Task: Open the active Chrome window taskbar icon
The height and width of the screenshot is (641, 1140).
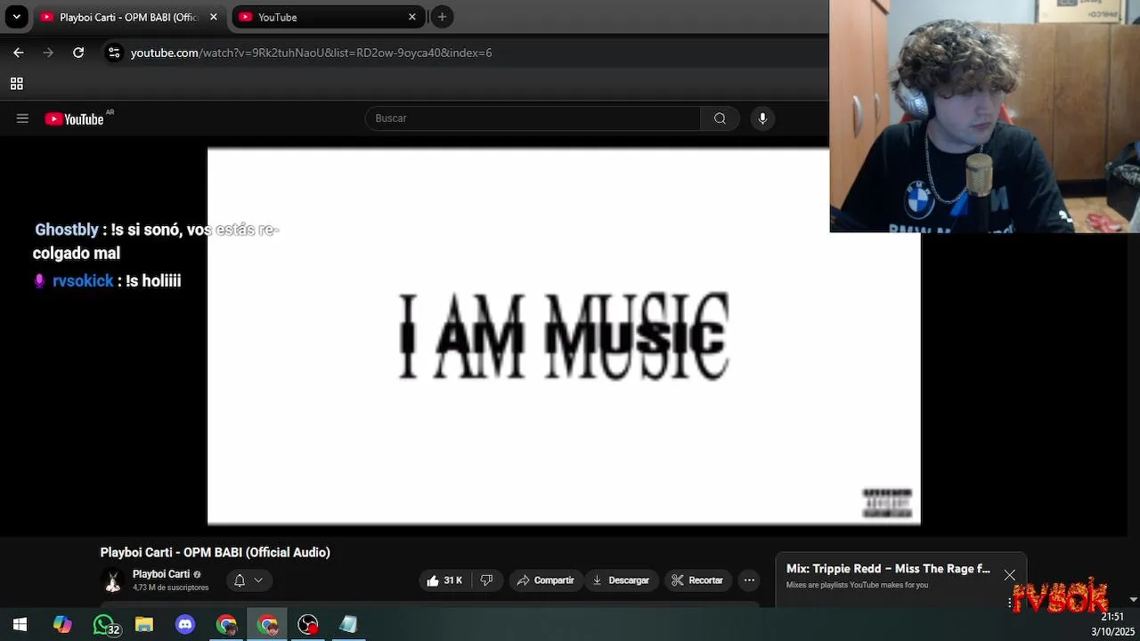Action: pos(267,625)
